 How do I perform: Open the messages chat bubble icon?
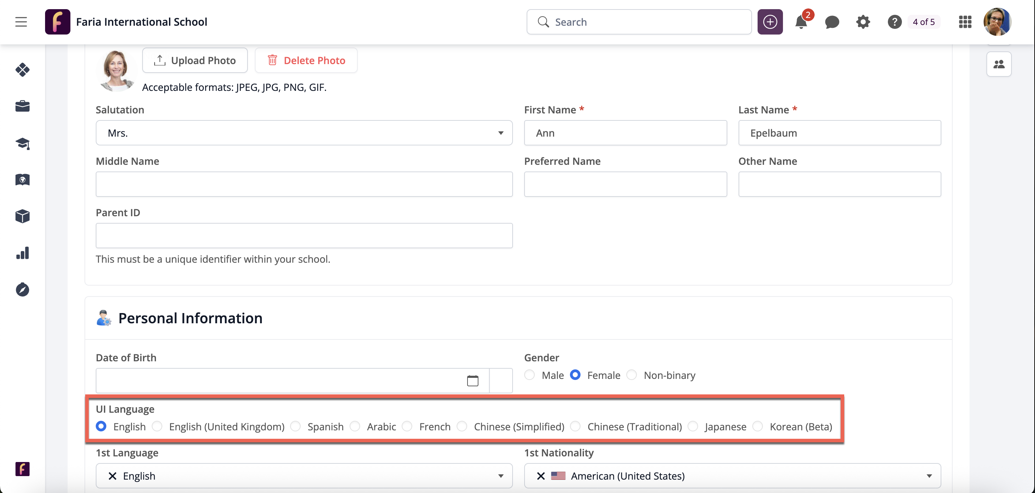[x=832, y=22]
